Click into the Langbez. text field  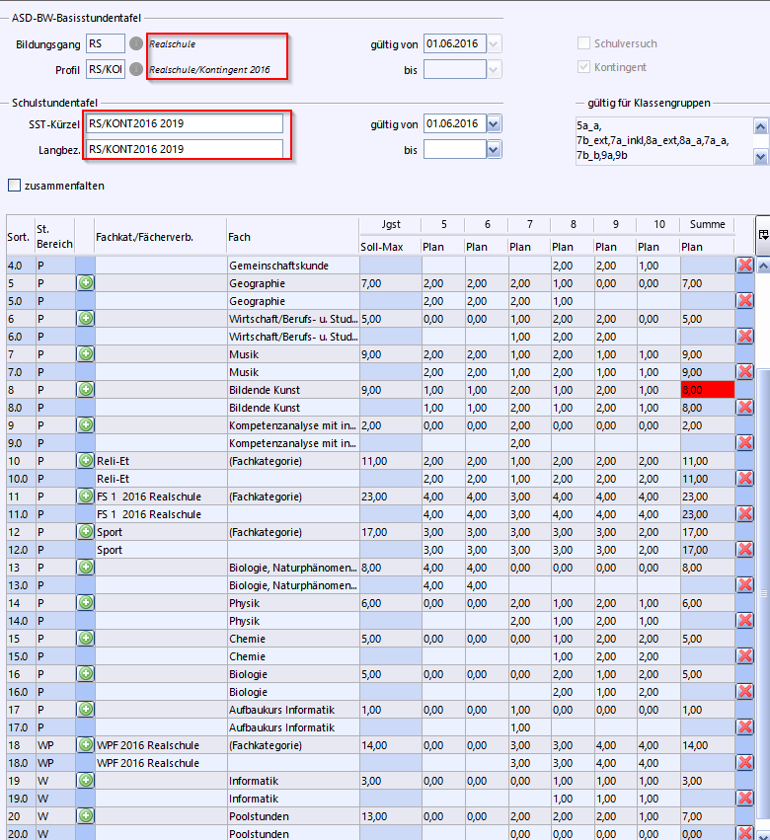[185, 149]
